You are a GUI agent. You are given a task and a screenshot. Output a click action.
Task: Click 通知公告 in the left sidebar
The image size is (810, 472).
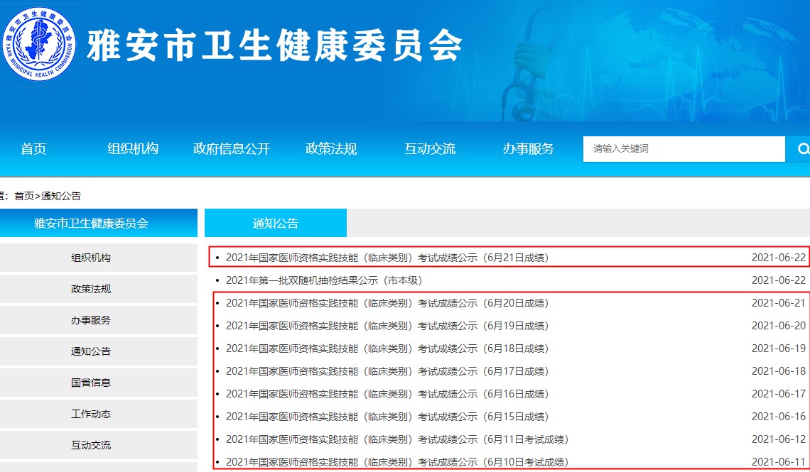[91, 351]
